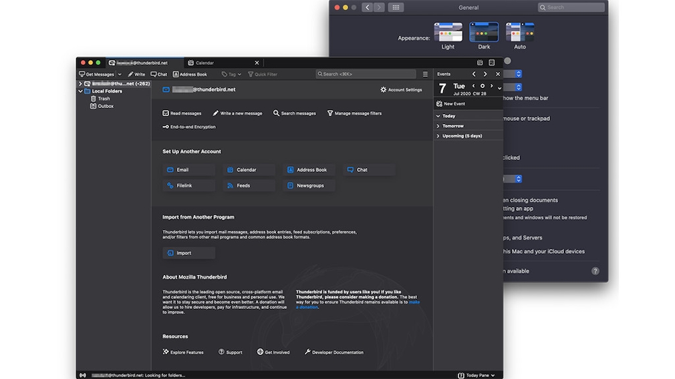Go to previous in Events header
The height and width of the screenshot is (379, 675).
tap(474, 74)
